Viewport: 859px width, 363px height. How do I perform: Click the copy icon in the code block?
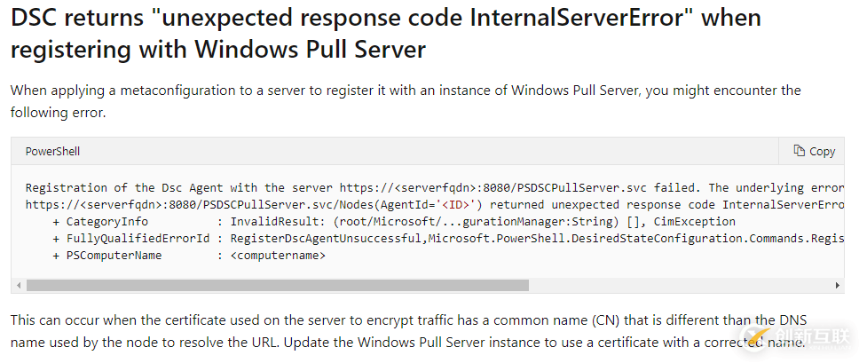tap(800, 151)
